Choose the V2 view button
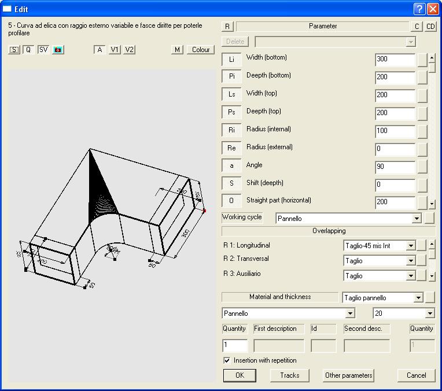The image size is (442, 391). 129,50
